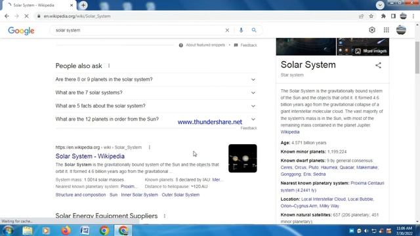The width and height of the screenshot is (420, 236).
Task: Open more options for Wikipedia result
Action: pyautogui.click(x=150, y=147)
